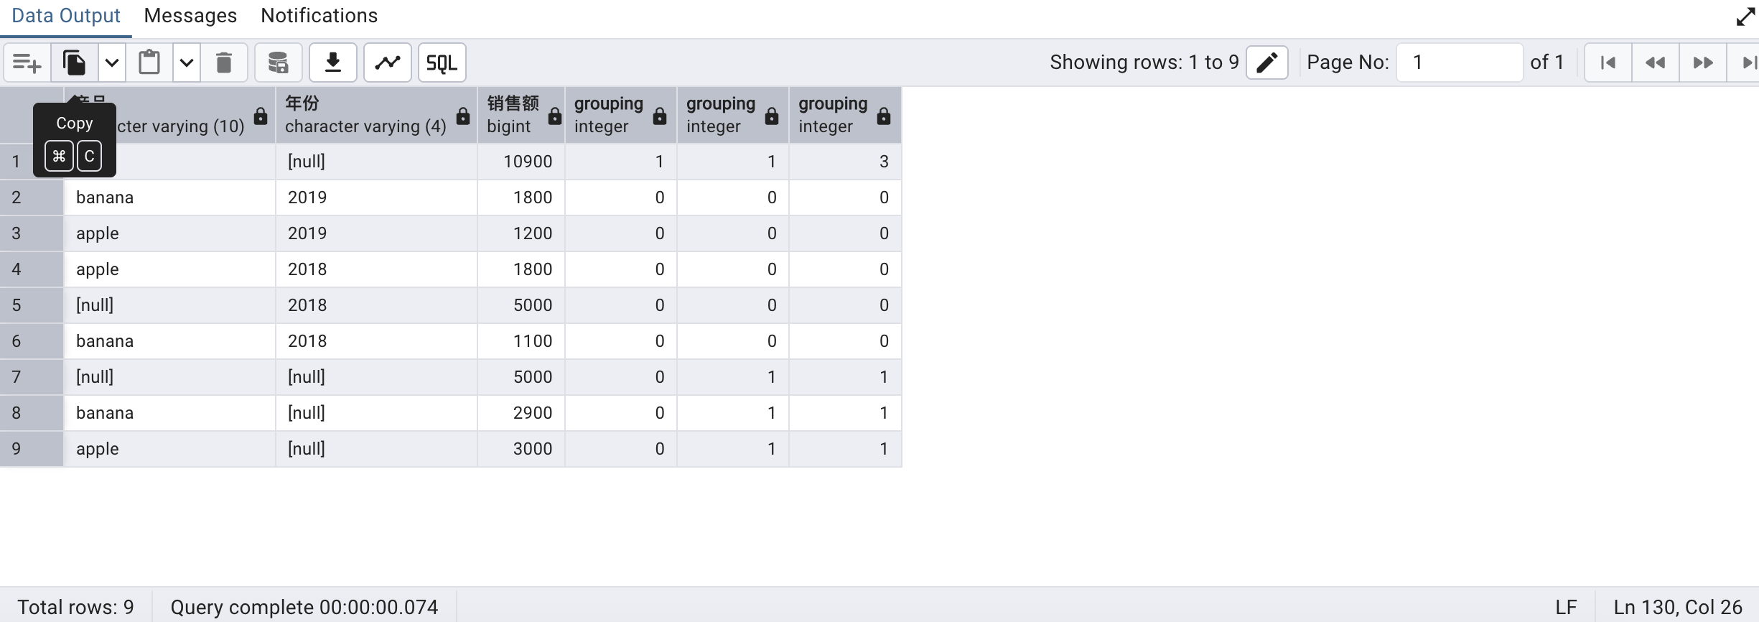This screenshot has width=1759, height=622.
Task: Click the Copy icon in toolbar
Action: (75, 62)
